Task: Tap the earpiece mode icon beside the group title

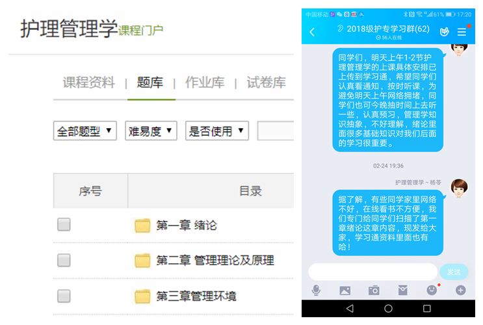Action: coord(340,29)
